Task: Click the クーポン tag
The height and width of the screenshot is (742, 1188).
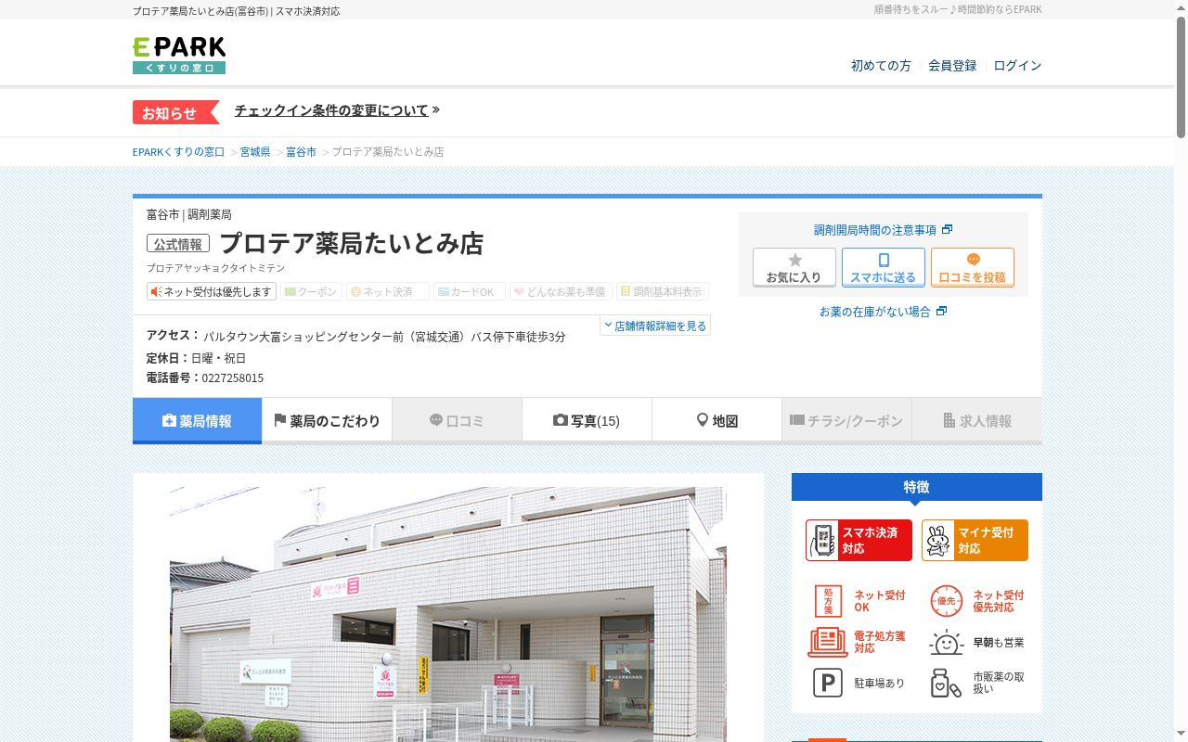Action: tap(312, 291)
